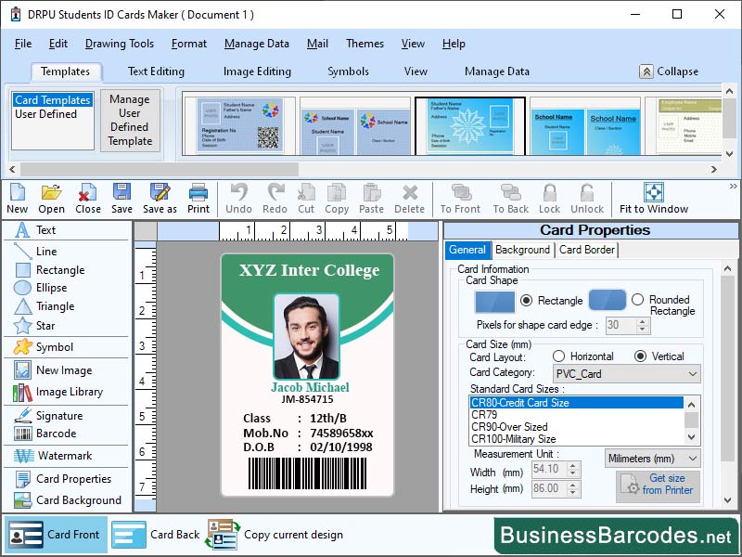This screenshot has width=742, height=557.
Task: Open the Themes menu
Action: click(x=365, y=44)
